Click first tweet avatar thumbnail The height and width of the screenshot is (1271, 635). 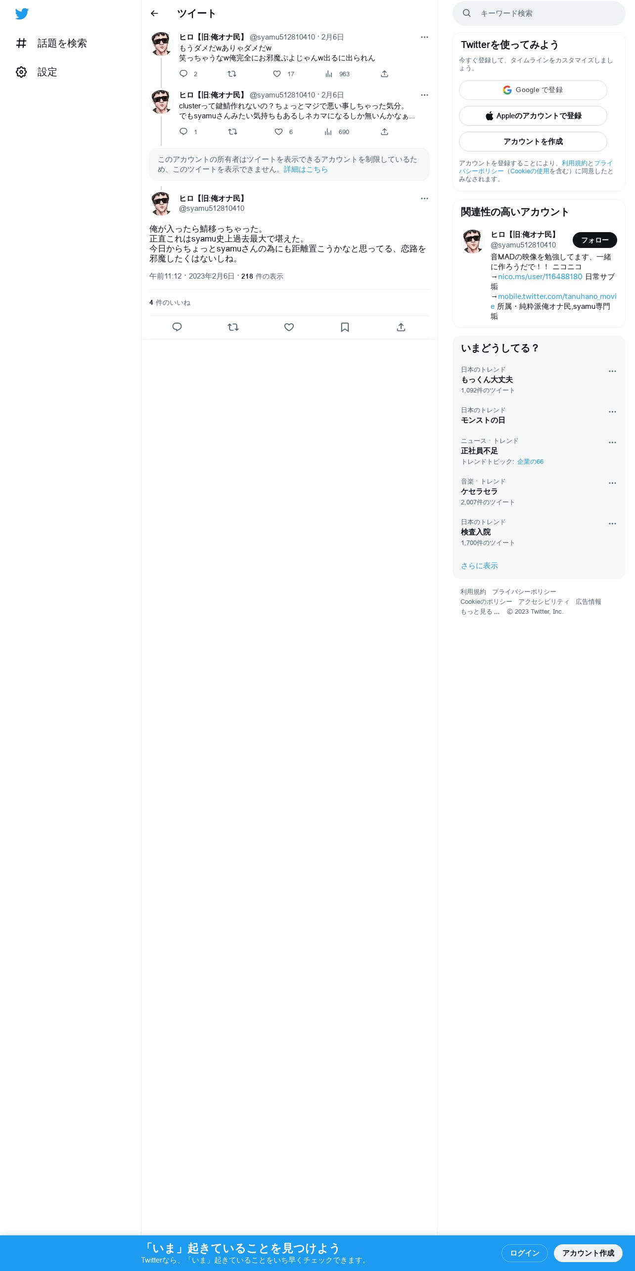coord(161,44)
